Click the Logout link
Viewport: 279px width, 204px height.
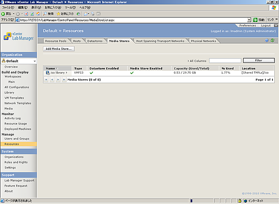coord(266,26)
